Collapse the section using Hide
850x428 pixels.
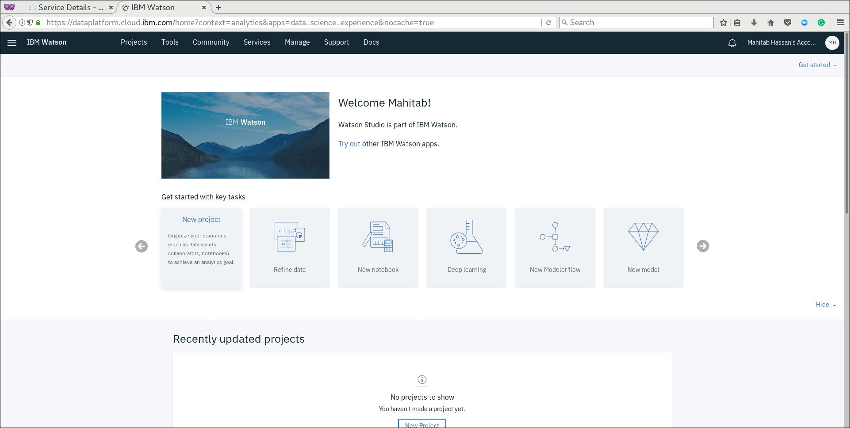click(x=826, y=305)
